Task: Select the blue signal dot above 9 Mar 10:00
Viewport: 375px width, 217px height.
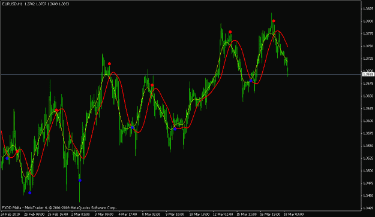Action: [175, 129]
